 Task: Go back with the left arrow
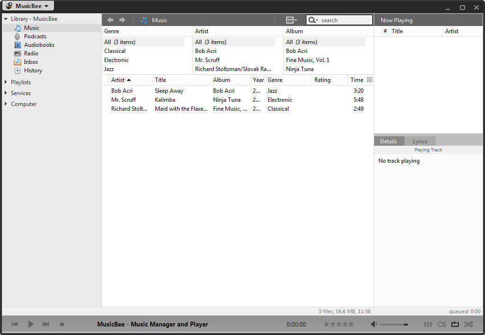[110, 20]
